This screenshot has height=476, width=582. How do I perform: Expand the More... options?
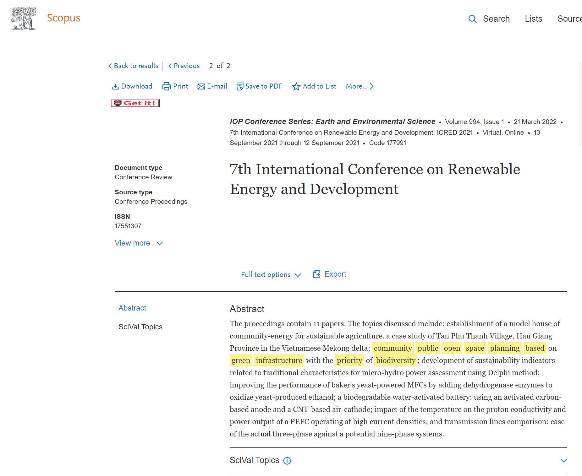coord(360,86)
